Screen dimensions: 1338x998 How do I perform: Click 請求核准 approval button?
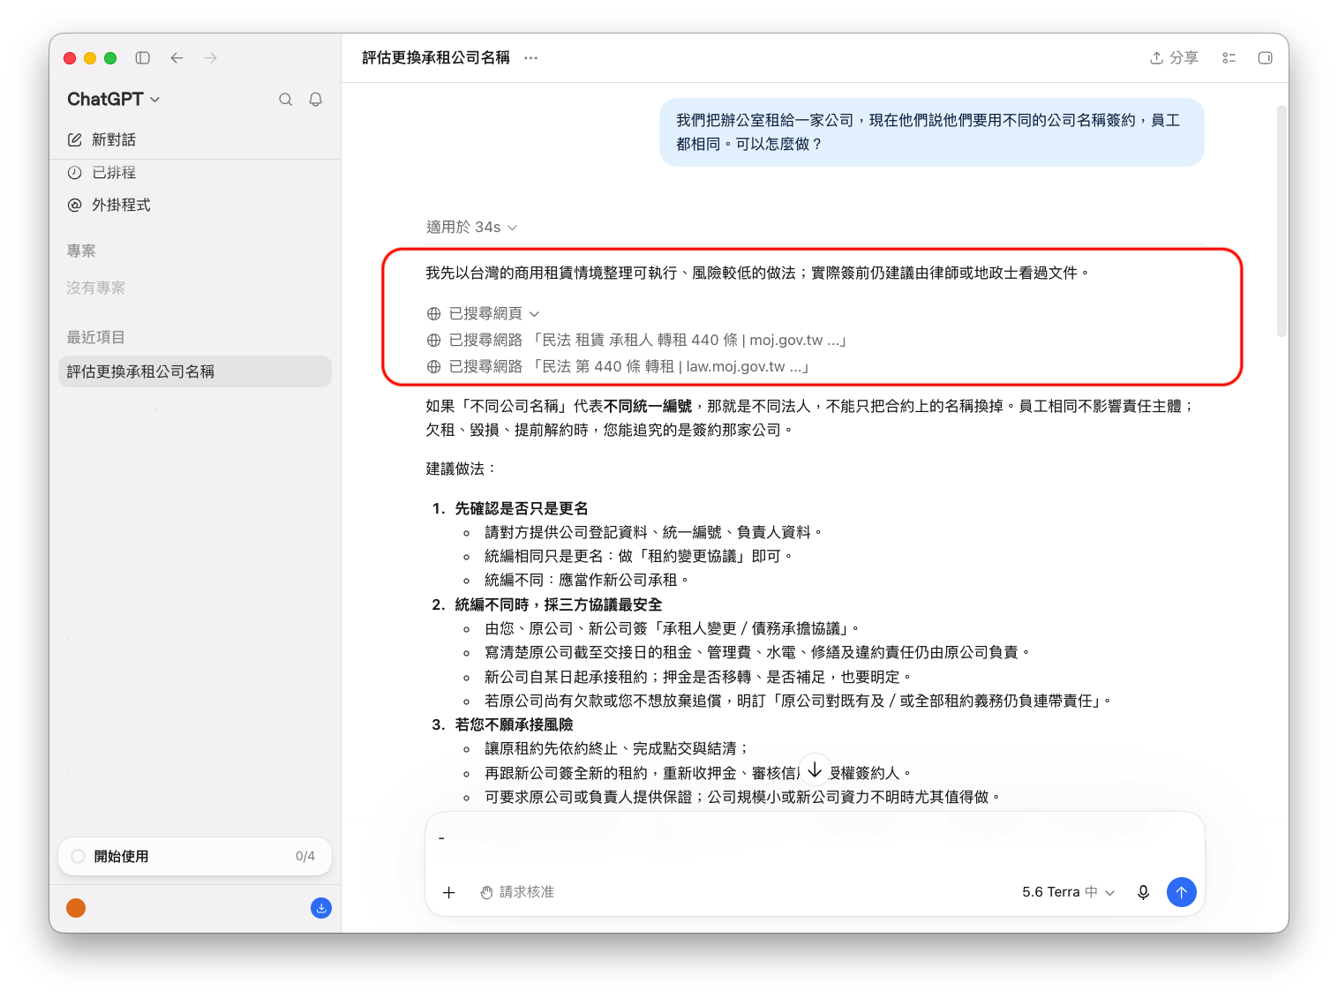click(517, 892)
